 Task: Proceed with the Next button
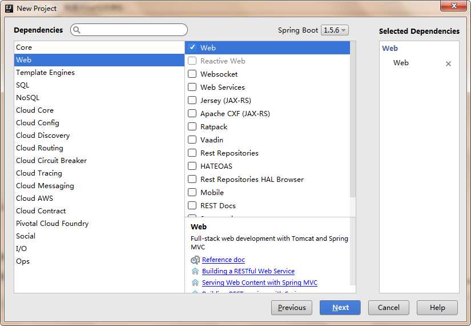pyautogui.click(x=340, y=307)
